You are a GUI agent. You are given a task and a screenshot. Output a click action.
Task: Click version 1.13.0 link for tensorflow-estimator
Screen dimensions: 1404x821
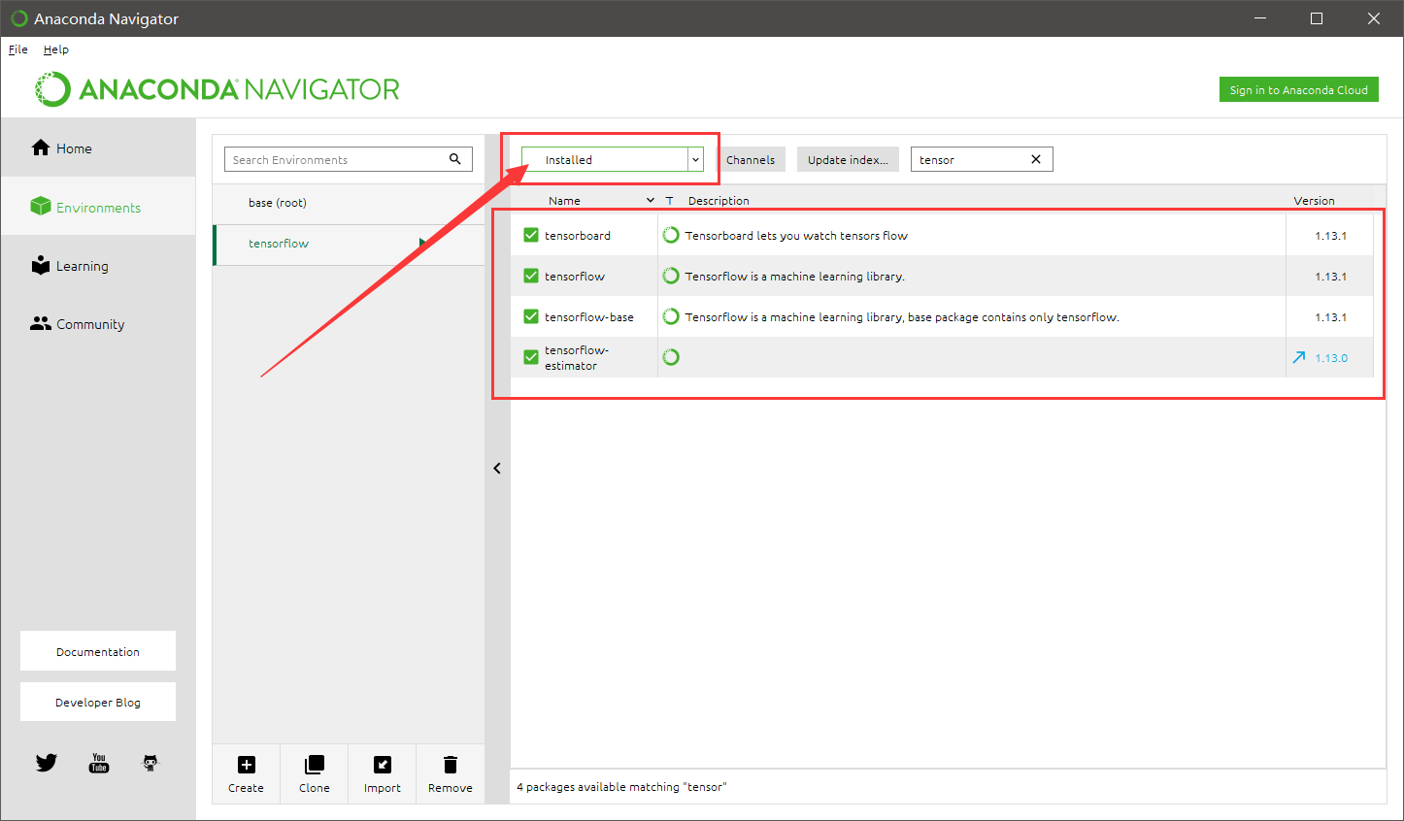pos(1331,358)
